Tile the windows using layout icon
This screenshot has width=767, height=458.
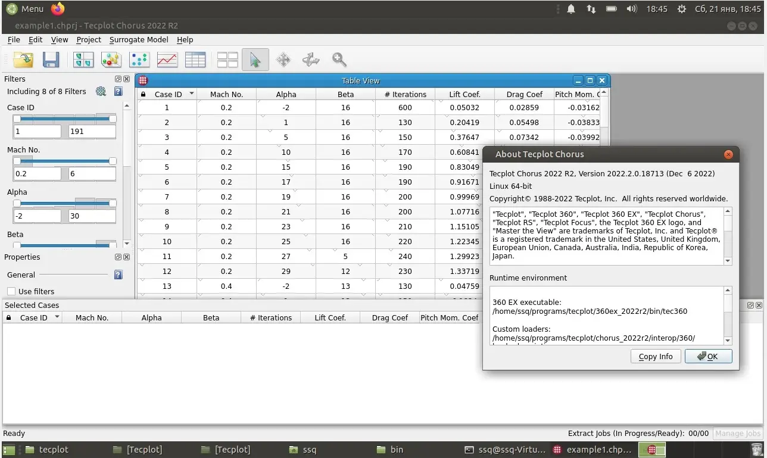[227, 60]
